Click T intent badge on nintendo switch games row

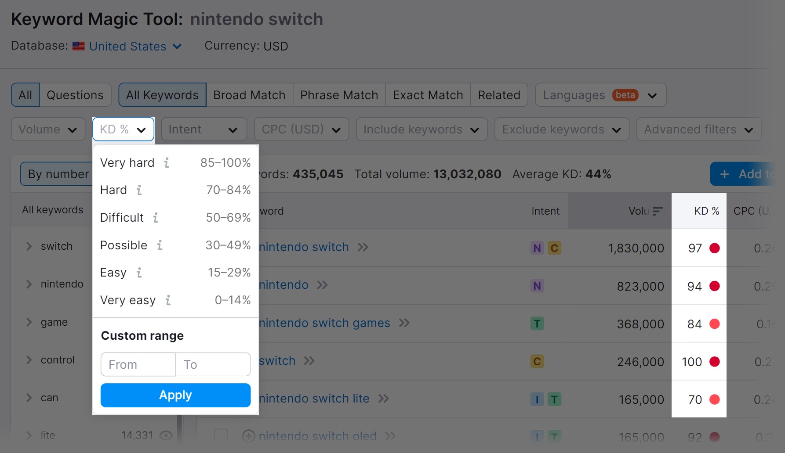pyautogui.click(x=537, y=324)
